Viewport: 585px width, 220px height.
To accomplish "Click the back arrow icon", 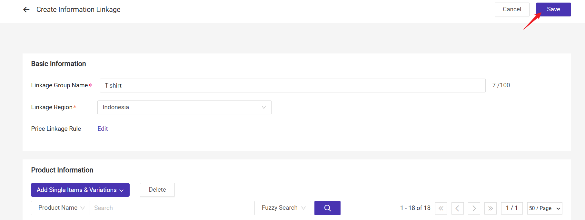I will click(x=26, y=10).
